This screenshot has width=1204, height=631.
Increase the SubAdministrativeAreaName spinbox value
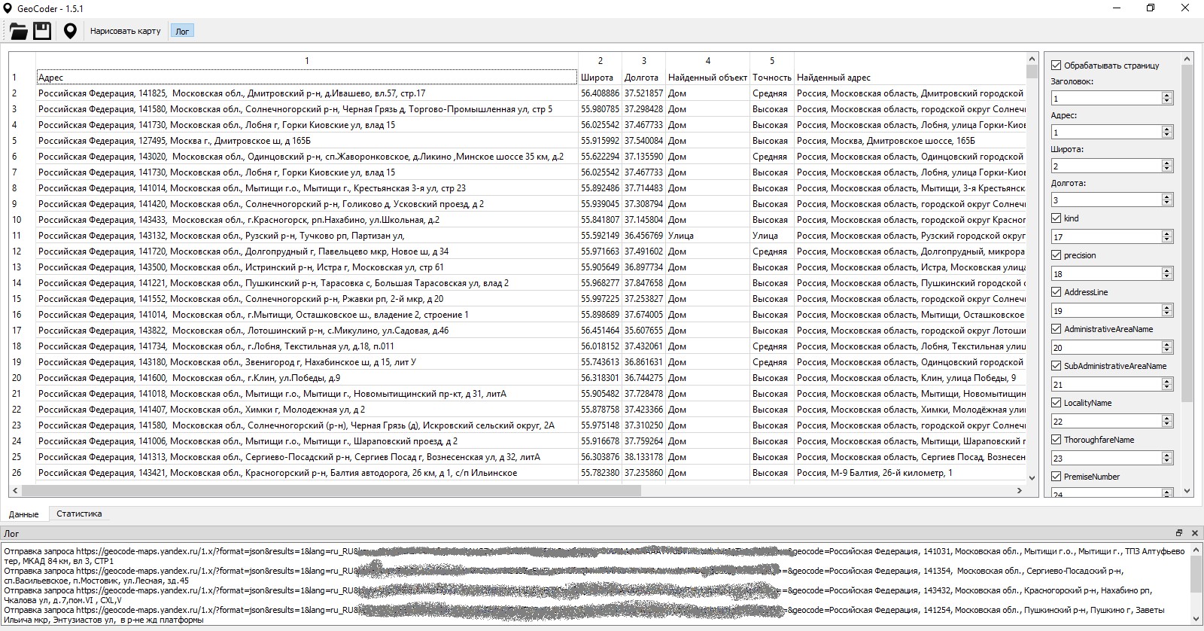pos(1167,380)
